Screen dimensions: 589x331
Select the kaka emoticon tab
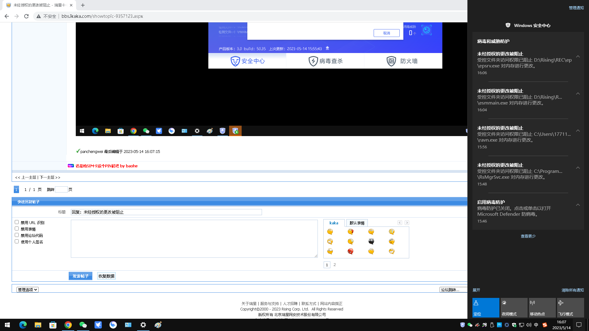pyautogui.click(x=334, y=223)
